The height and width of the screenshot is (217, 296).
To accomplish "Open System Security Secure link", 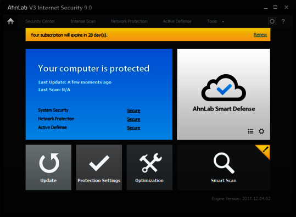I will point(133,110).
